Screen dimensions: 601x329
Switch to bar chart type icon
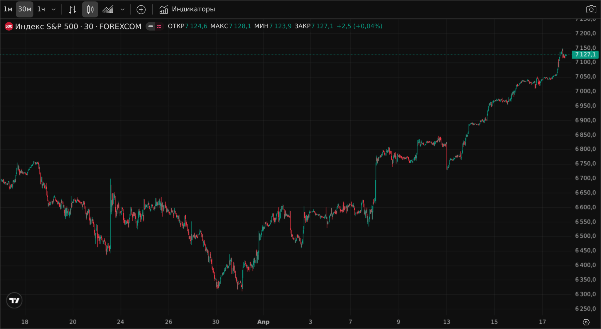(x=72, y=9)
